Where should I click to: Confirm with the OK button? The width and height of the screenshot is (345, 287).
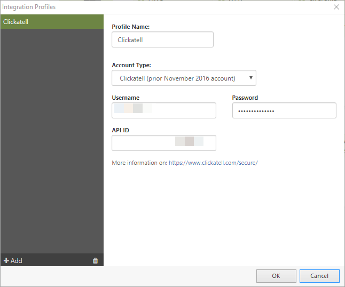click(x=276, y=276)
